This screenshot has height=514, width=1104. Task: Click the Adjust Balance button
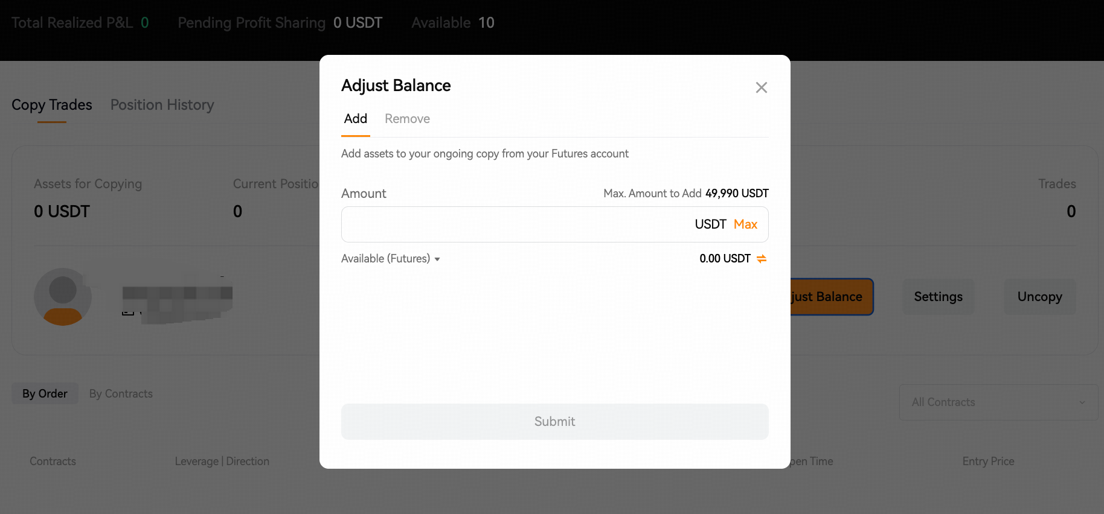pos(832,297)
